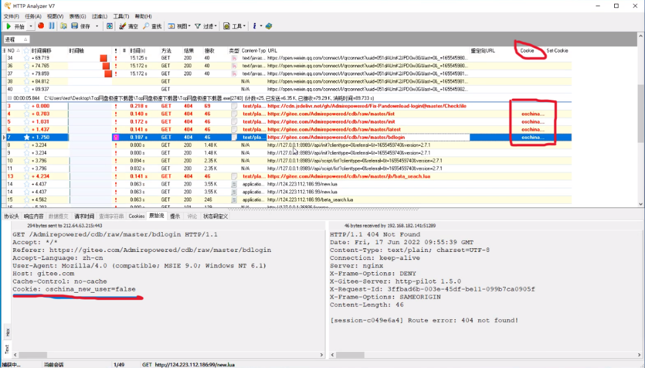Toggle the star on request row 3

[27, 106]
